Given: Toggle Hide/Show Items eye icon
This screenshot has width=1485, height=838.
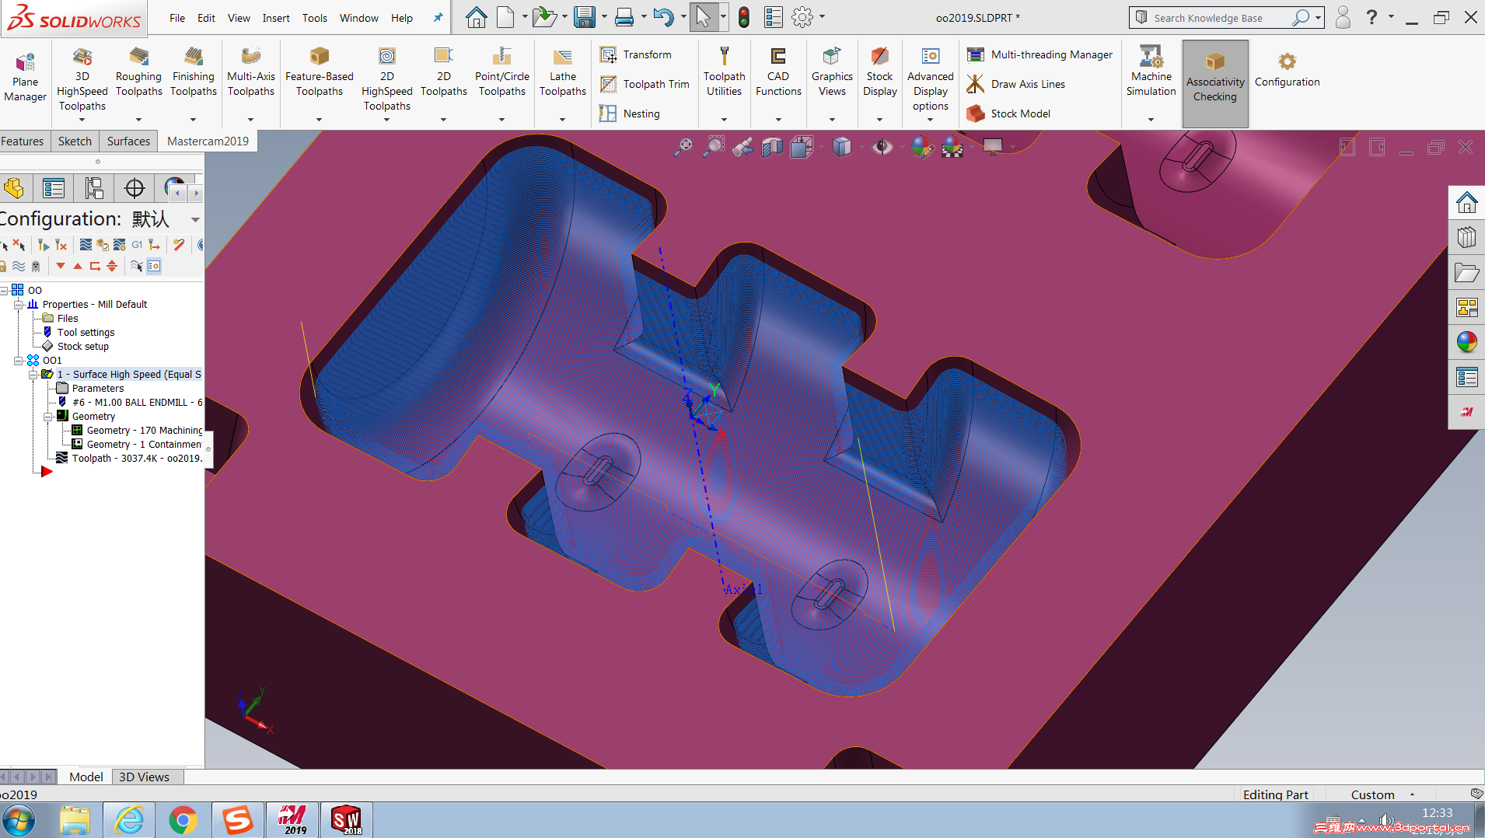Looking at the screenshot, I should (x=882, y=146).
